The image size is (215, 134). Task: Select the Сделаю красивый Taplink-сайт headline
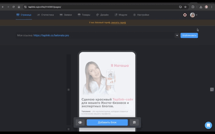pyautogui.click(x=107, y=103)
